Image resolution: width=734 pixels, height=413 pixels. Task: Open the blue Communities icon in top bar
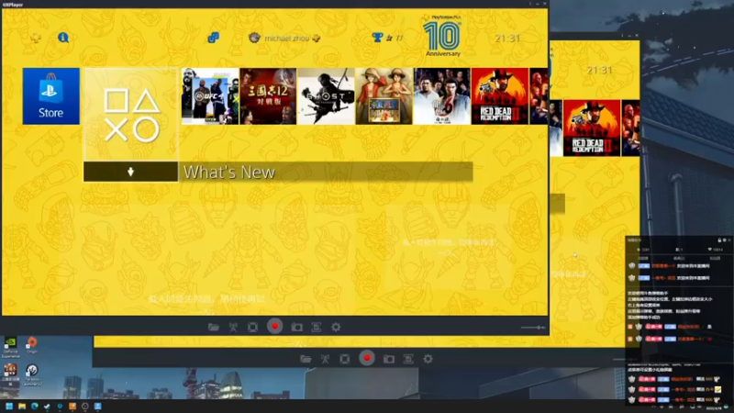coord(213,38)
